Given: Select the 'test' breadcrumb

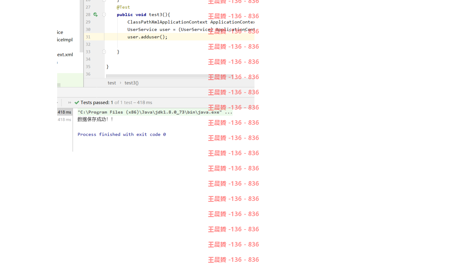Looking at the screenshot, I should [112, 83].
